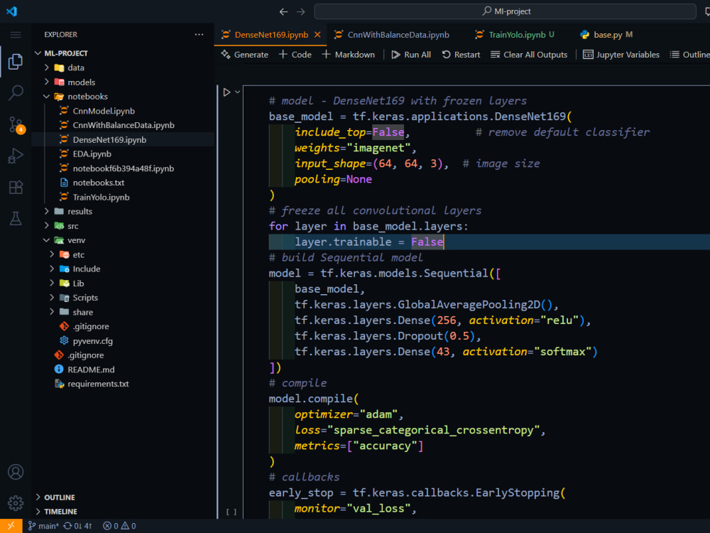
Task: Open the Testing flask view
Action: pyautogui.click(x=16, y=218)
